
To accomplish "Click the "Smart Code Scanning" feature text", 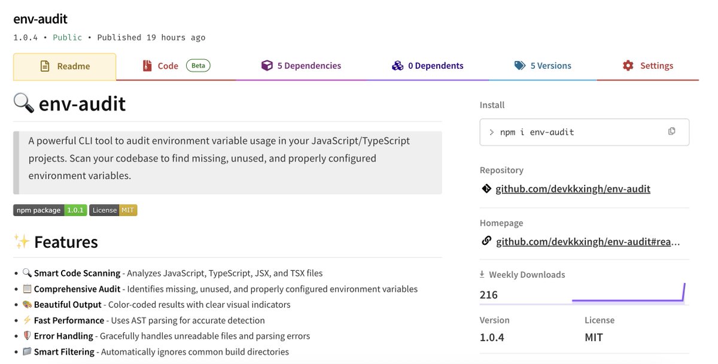I will [x=77, y=273].
